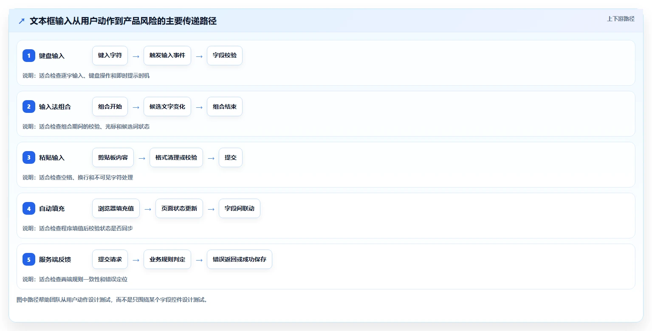
Task: Click the diagonal arrow icon beside the title
Action: (22, 21)
